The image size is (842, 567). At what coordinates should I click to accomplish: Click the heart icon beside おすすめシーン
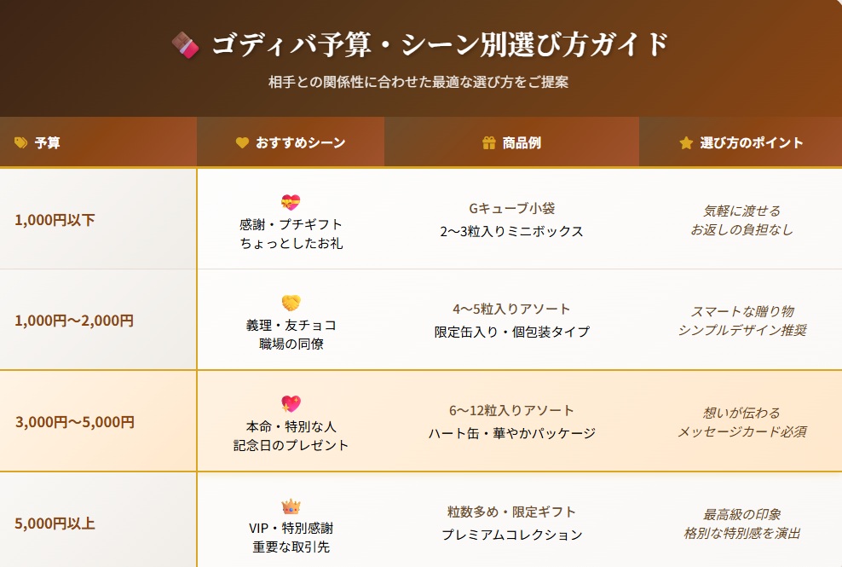tap(242, 142)
